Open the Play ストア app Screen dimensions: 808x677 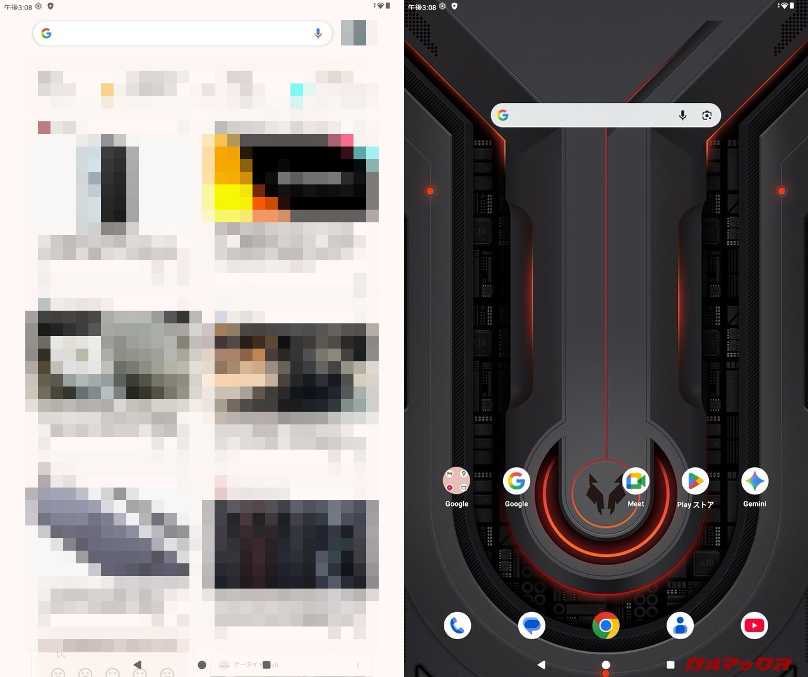pyautogui.click(x=695, y=482)
